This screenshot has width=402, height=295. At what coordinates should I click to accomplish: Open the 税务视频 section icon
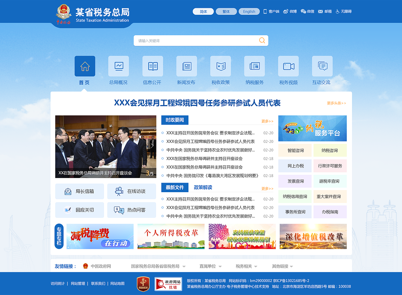point(288,66)
